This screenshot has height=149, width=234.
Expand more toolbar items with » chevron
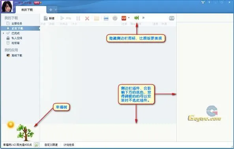pyautogui.click(x=143, y=18)
